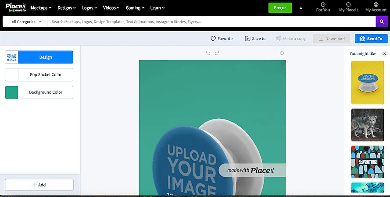
Task: Click Make a copy
Action: (291, 39)
